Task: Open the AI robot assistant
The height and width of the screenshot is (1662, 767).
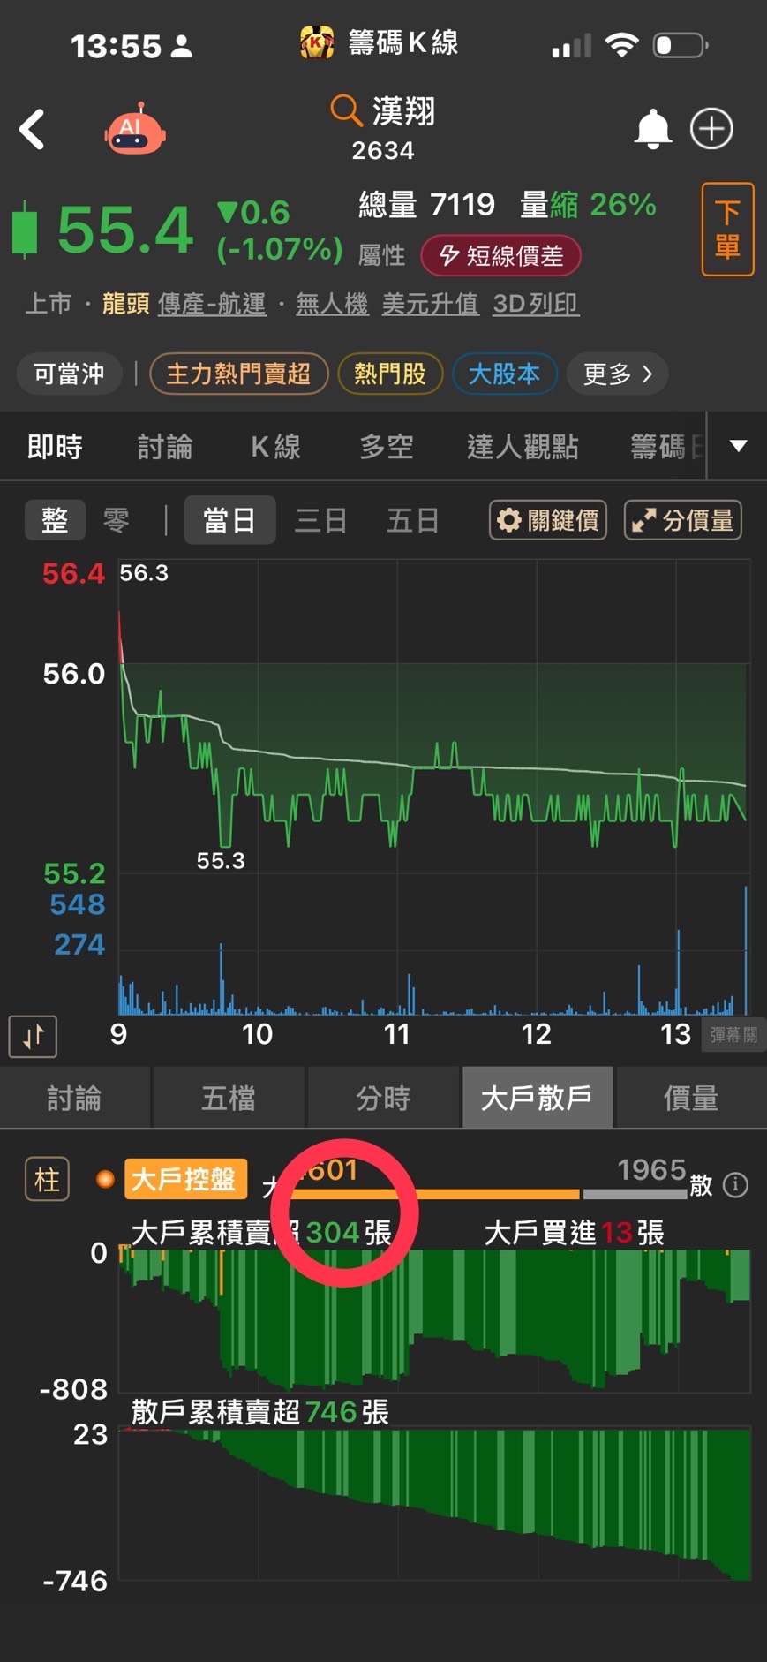Action: coord(134,130)
